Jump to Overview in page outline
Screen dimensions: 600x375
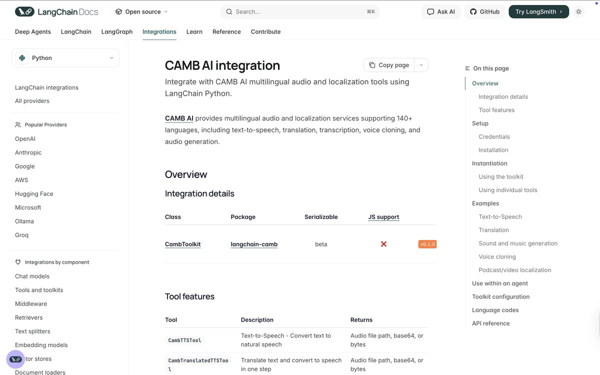tap(485, 83)
